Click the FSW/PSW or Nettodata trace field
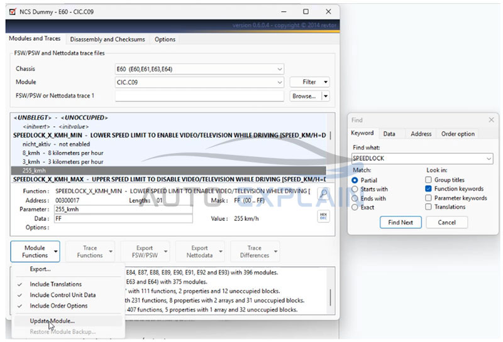Viewport: 503px width, 342px height. pos(199,96)
